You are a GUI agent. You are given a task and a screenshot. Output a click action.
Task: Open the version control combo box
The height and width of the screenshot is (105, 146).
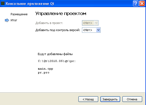(x=91, y=30)
